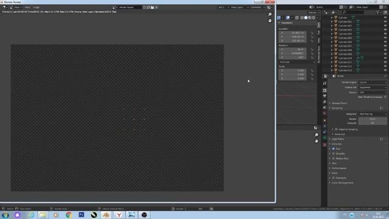The width and height of the screenshot is (389, 219).
Task: Hide Cylinder.013 using its eye icon
Action: tap(385, 71)
